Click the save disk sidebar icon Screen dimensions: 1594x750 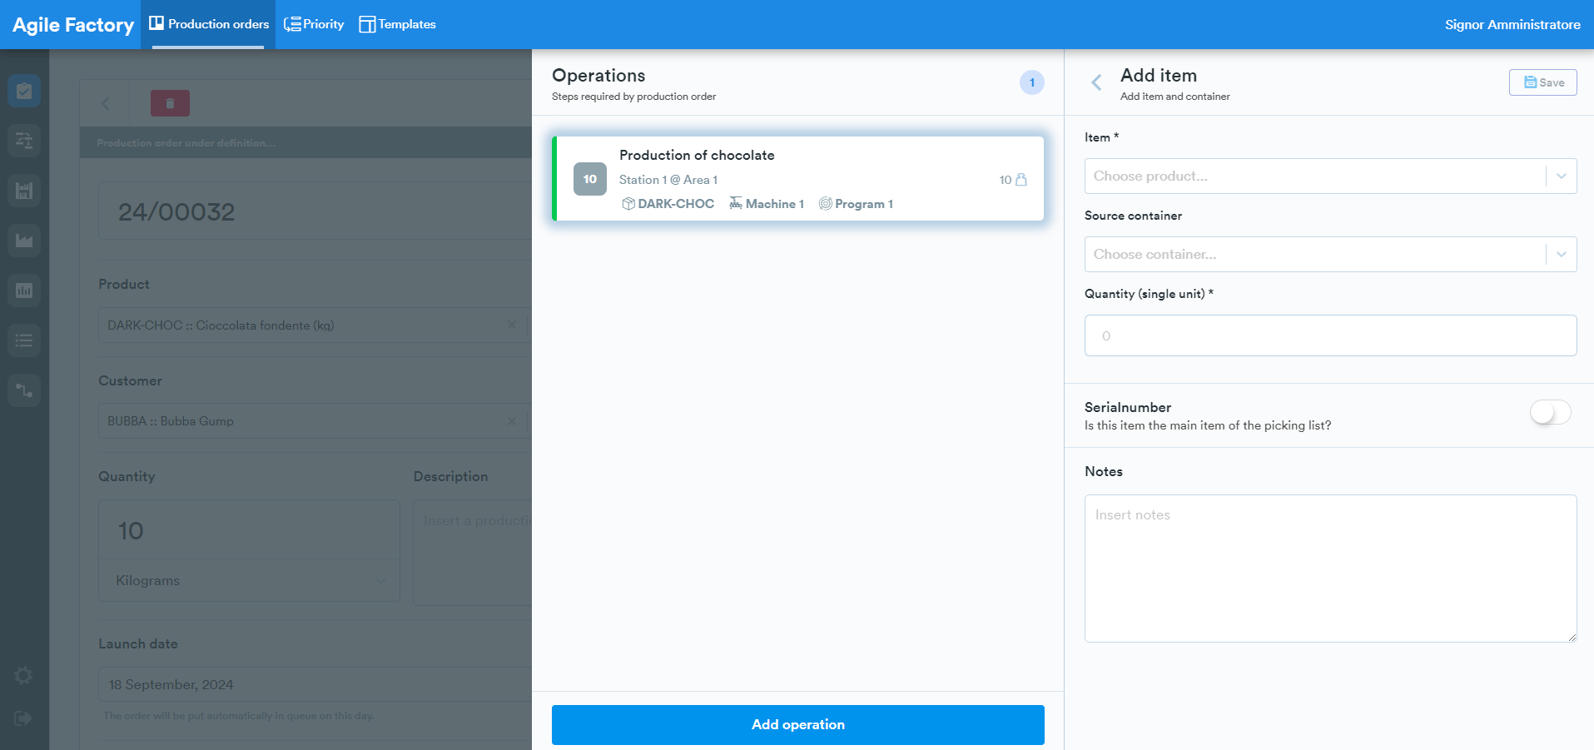(24, 191)
